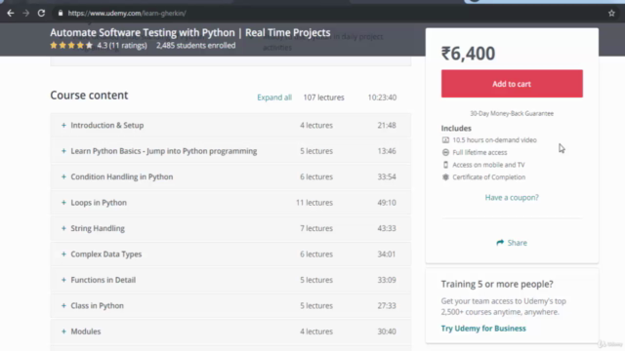625x351 pixels.
Task: Click the five-star rating icons
Action: click(71, 46)
